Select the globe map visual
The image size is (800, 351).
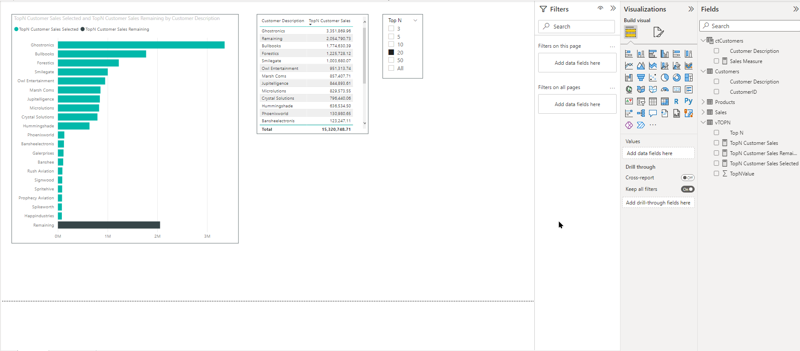tap(629, 89)
